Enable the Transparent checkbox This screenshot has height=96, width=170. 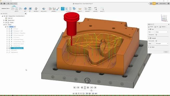156,35
